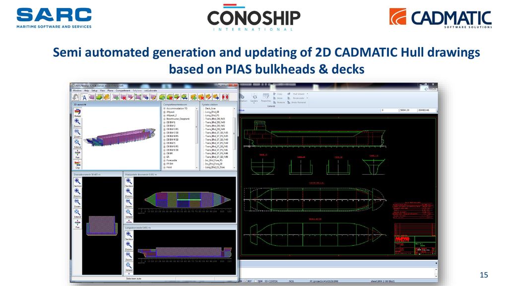Click Remove in the CADMATIC ribbon
508x286 pixels.
(279, 102)
